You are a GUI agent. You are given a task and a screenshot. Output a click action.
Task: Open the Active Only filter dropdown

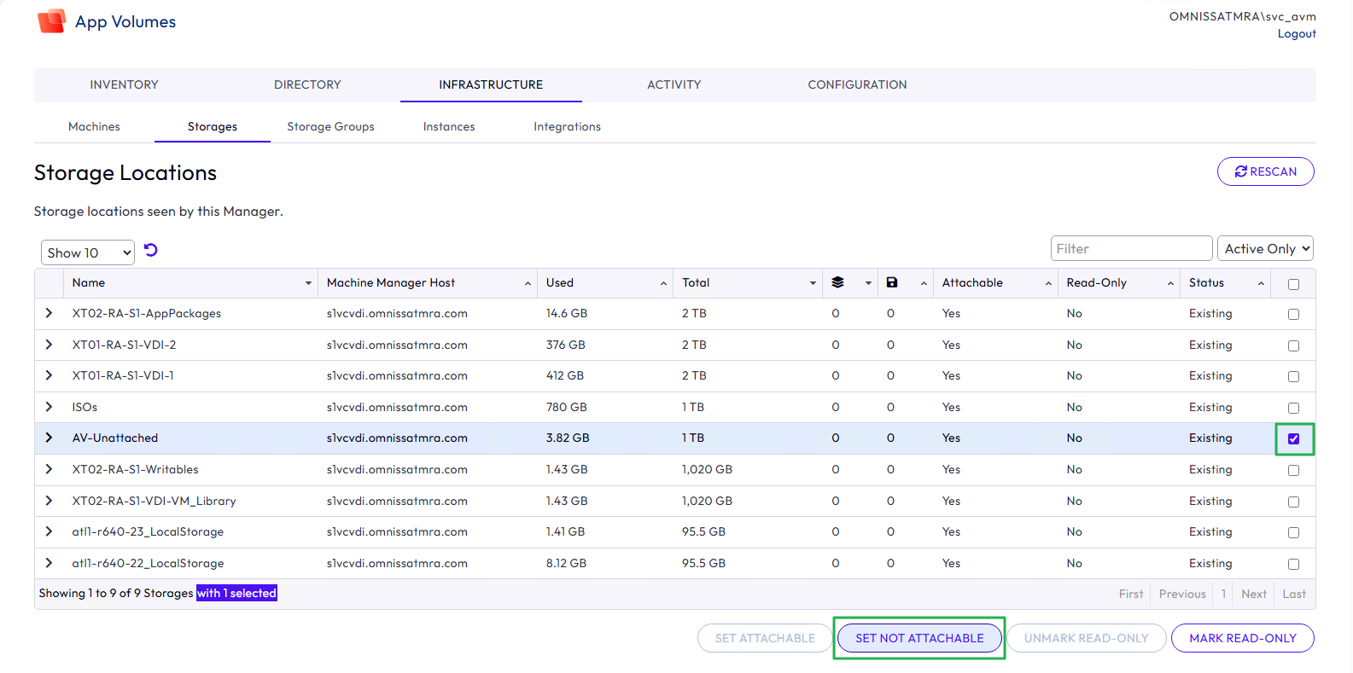pos(1264,249)
